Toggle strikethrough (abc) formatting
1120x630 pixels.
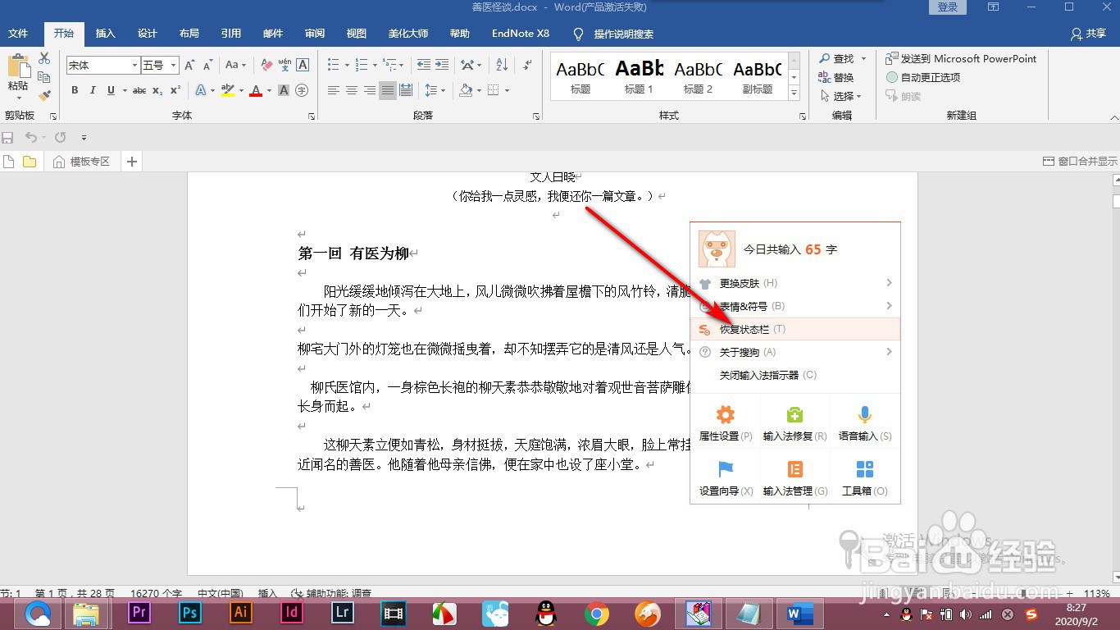(139, 90)
